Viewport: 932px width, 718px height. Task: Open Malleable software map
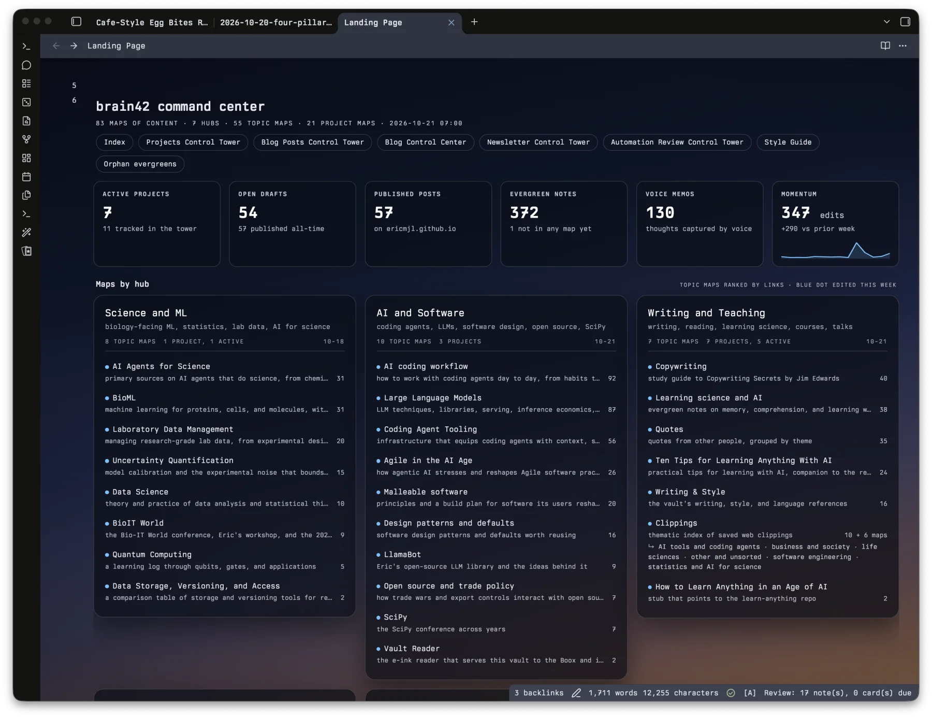tap(426, 492)
